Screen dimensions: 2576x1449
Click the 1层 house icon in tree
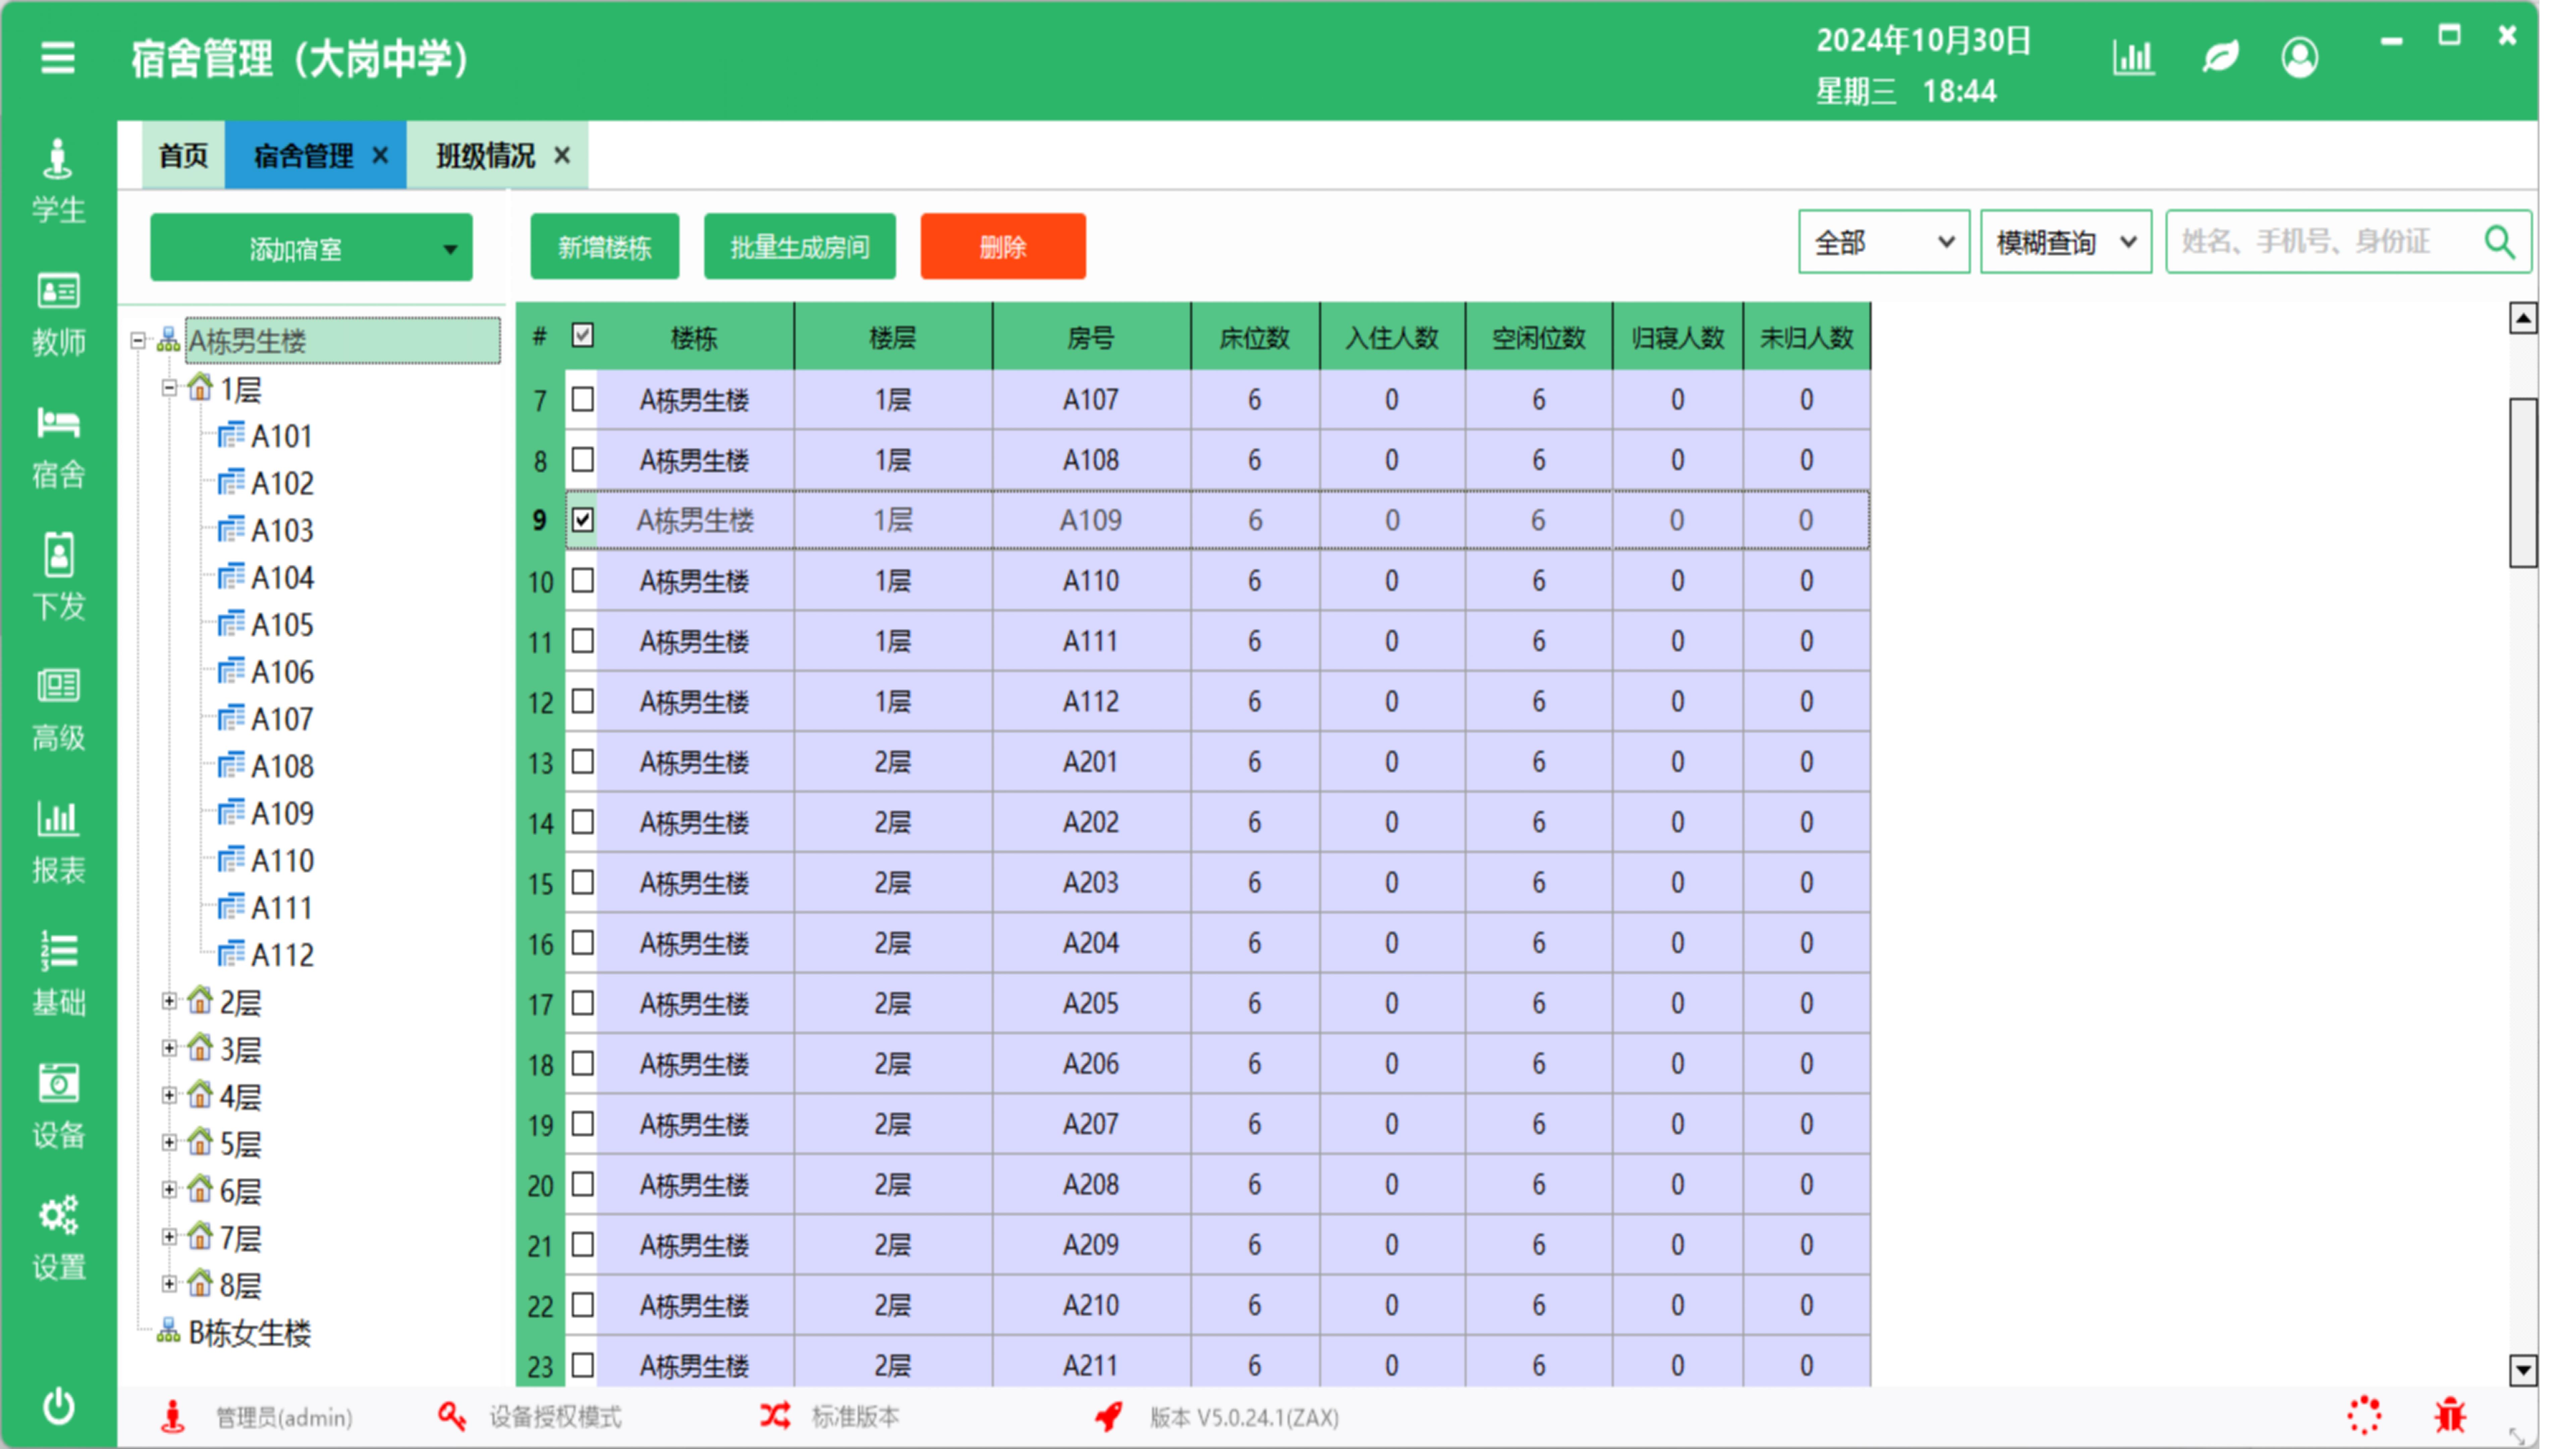point(200,388)
